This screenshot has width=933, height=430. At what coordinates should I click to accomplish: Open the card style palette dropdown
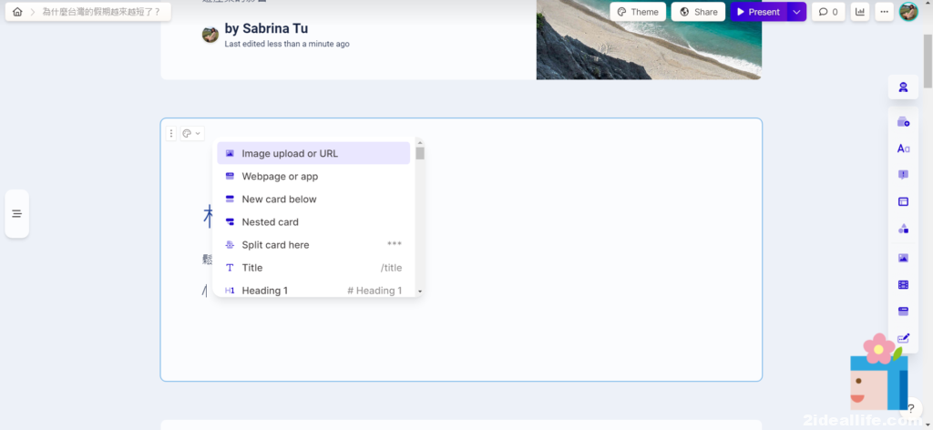[x=191, y=133]
